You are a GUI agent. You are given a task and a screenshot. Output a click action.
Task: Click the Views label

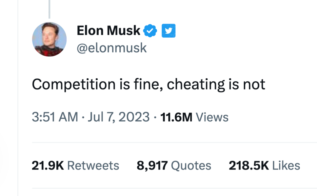tap(212, 117)
